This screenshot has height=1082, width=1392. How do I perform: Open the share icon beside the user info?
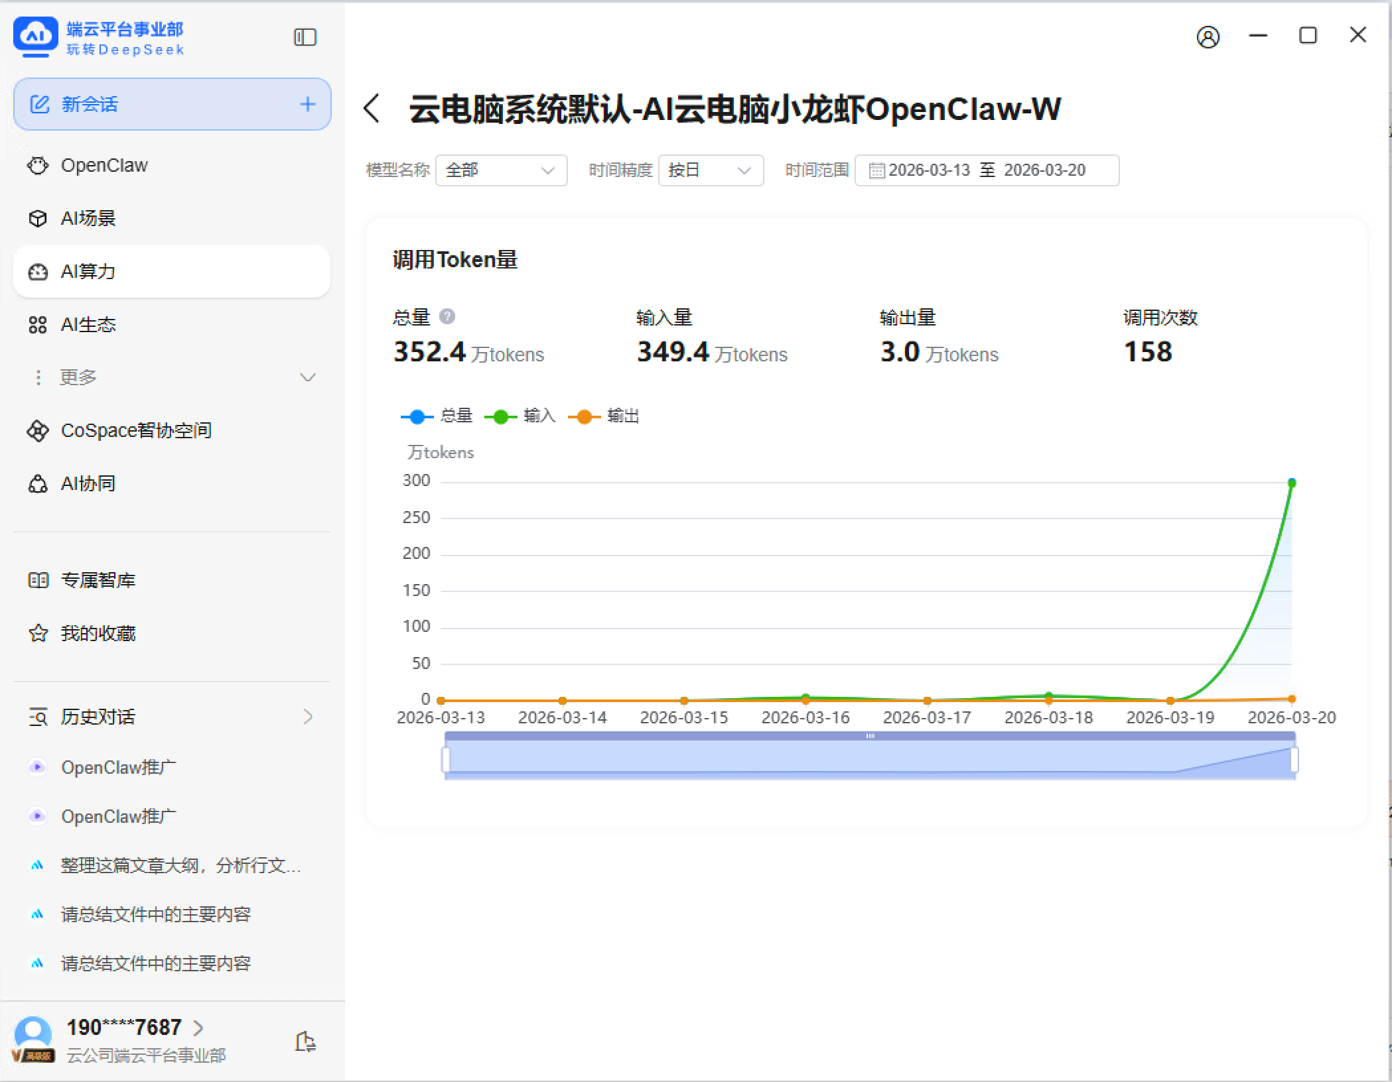point(305,1041)
